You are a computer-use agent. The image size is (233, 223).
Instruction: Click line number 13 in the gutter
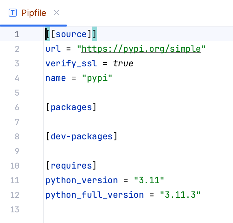15,209
